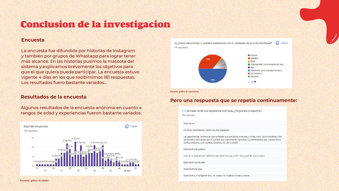Click the blue Positiva legend dot
Screen dimensions: 339x191
point(249,55)
